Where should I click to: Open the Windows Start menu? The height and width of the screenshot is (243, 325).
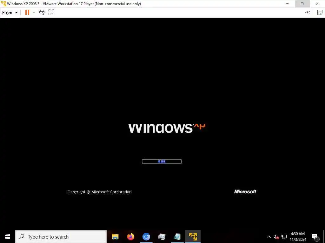[8, 237]
